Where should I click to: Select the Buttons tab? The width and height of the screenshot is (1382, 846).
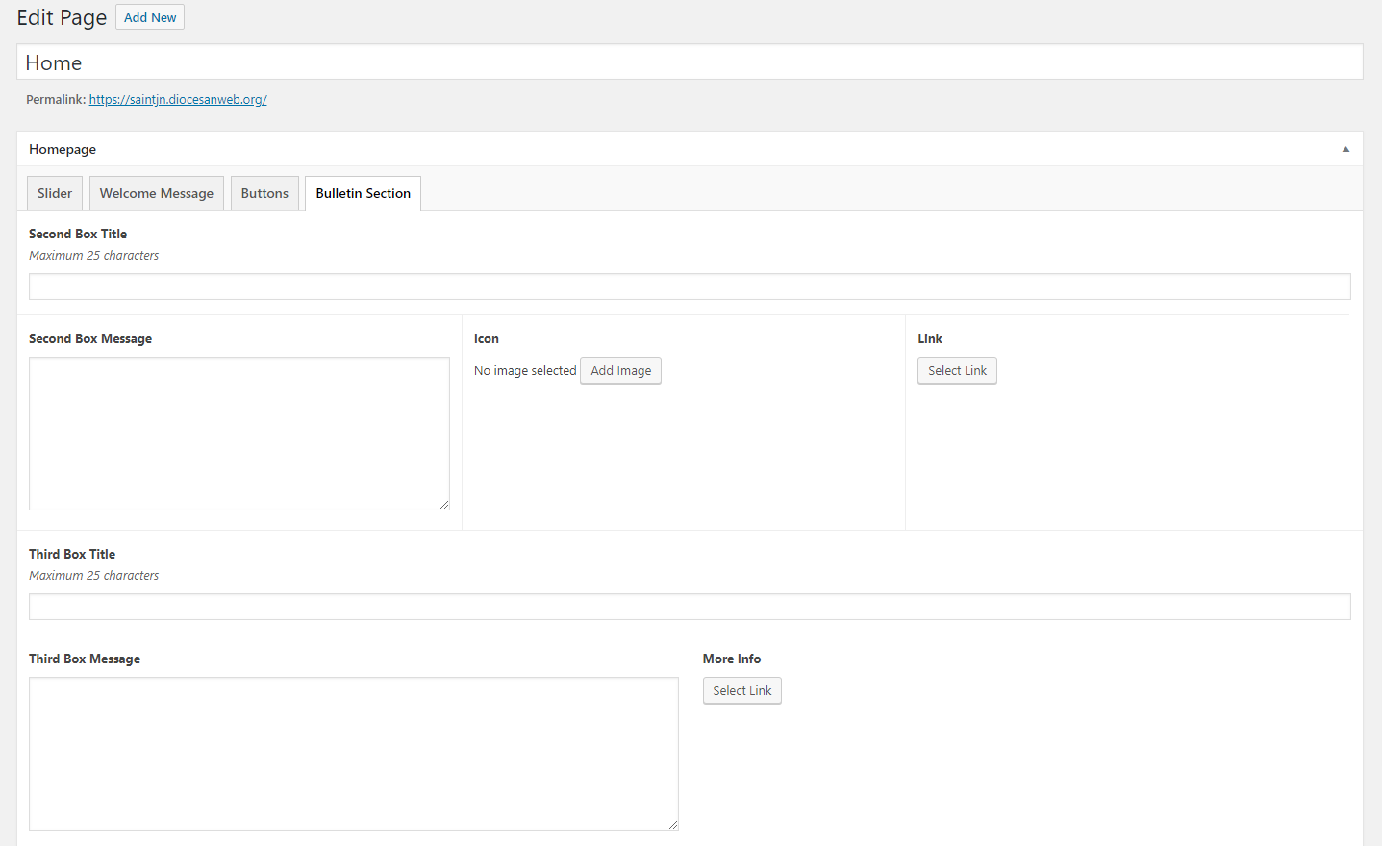pos(264,193)
